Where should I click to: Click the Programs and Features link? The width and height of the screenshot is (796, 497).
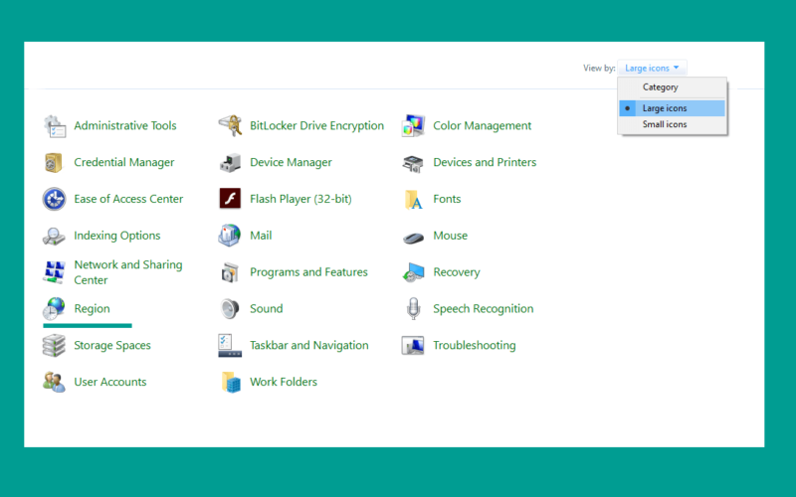point(308,272)
